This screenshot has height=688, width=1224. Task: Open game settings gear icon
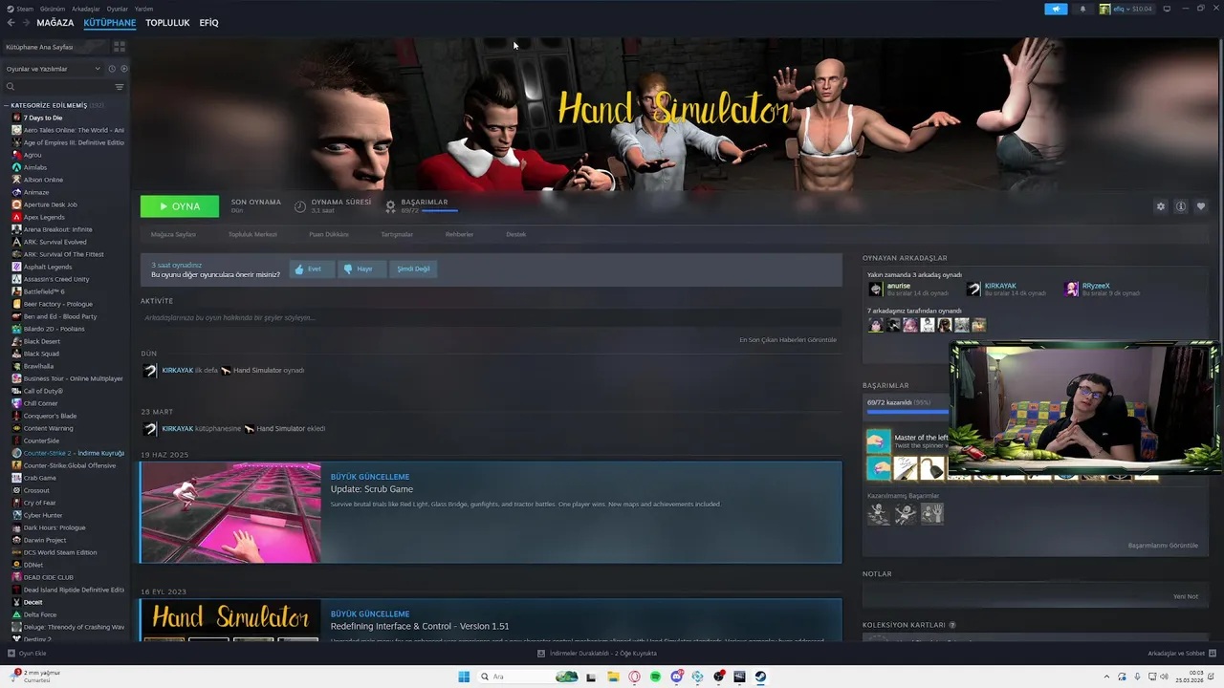tap(1161, 206)
